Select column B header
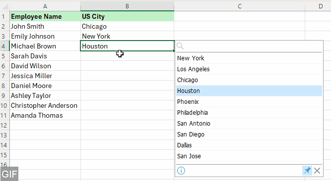Viewport: 331px width, 181px height. 128,6
